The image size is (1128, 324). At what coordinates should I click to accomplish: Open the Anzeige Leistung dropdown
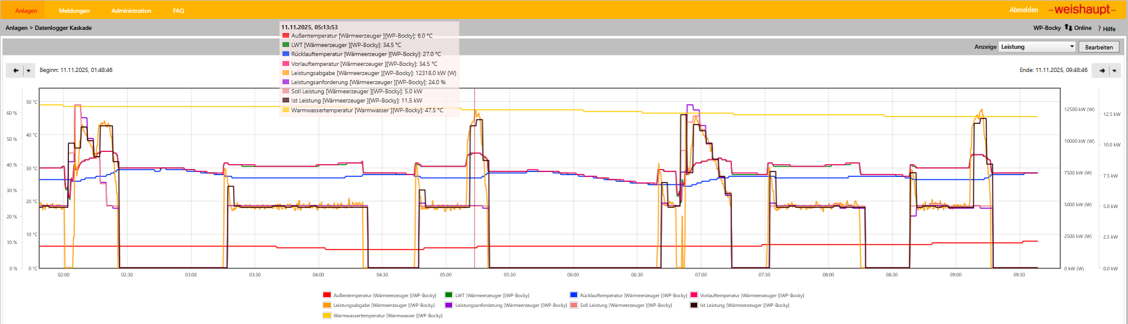click(x=1037, y=47)
